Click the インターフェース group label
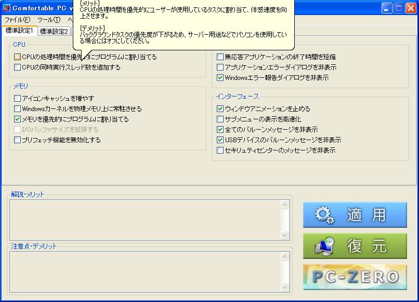 click(238, 97)
